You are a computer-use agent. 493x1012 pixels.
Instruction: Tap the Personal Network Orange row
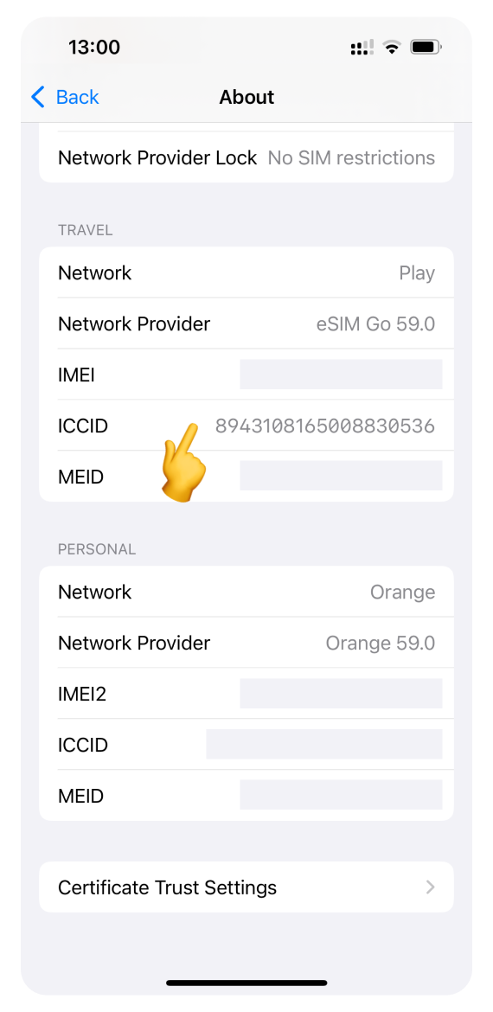pos(246,592)
